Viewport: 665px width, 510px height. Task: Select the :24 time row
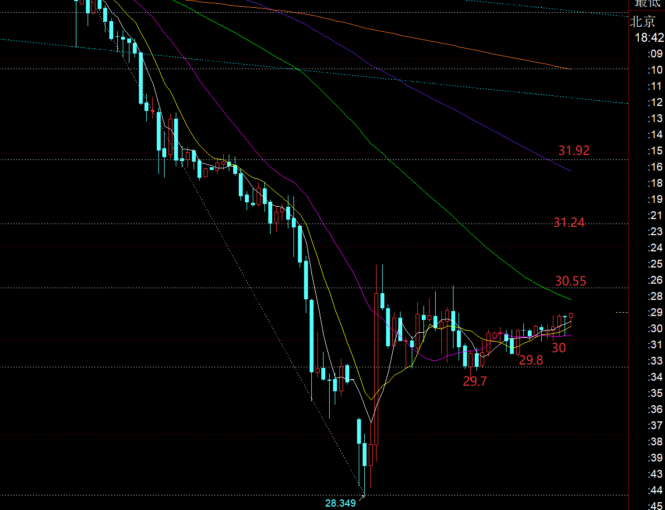(x=656, y=248)
